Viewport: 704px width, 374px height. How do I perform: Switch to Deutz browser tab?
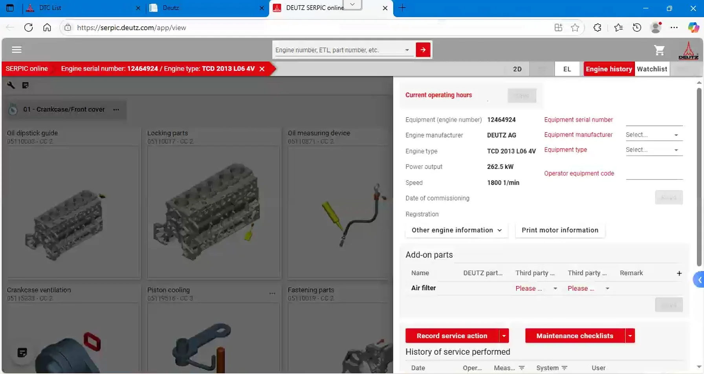(207, 8)
